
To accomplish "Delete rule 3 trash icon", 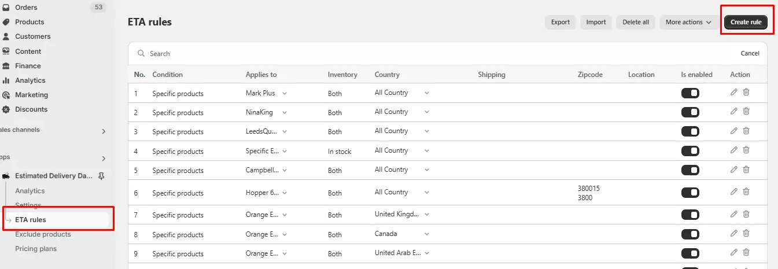I will (x=746, y=130).
